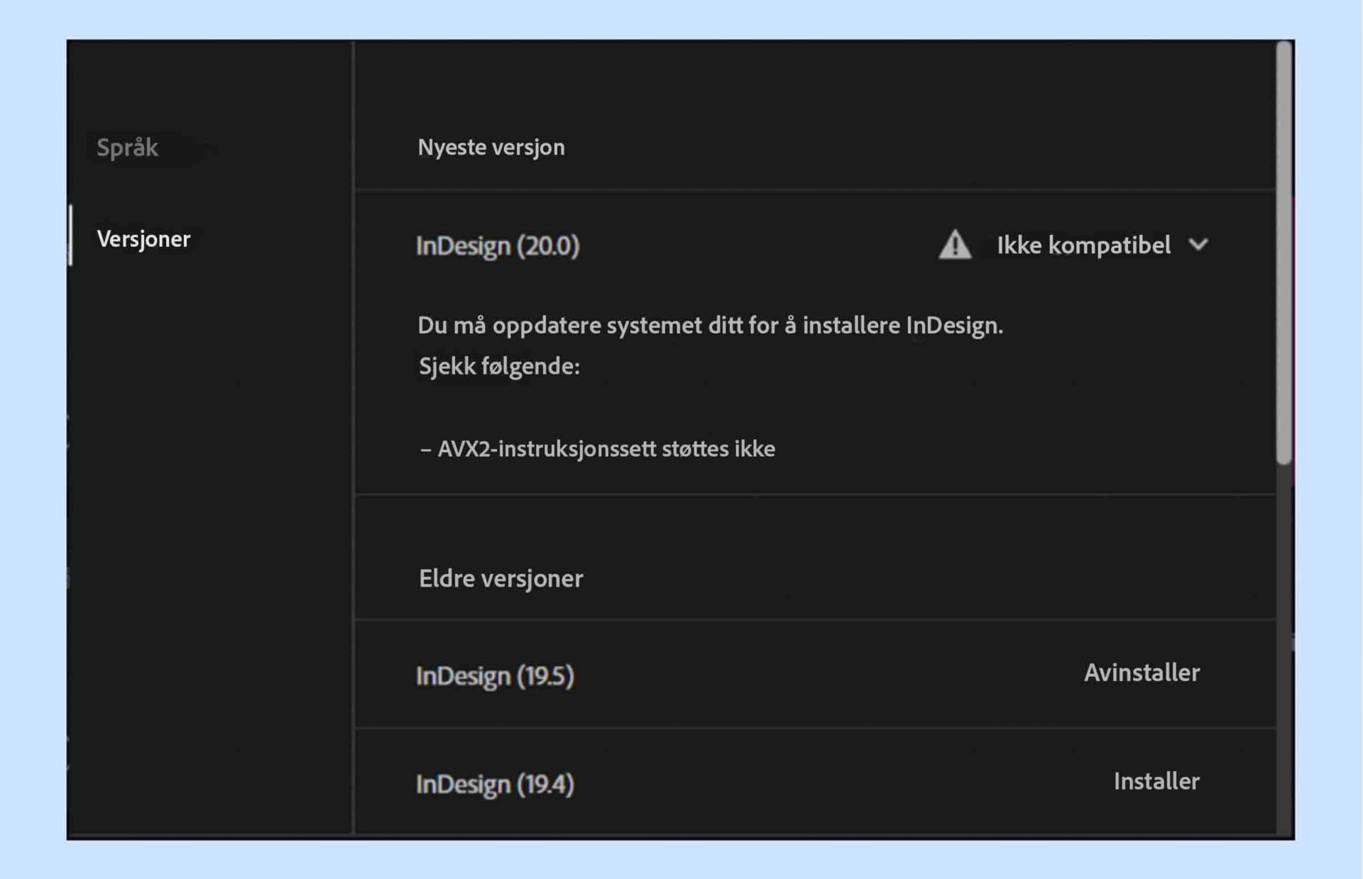
Task: Click the Nyeste versjon section heading
Action: (491, 148)
